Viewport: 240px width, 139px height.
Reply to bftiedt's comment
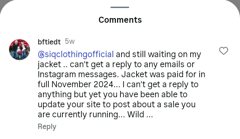click(47, 127)
